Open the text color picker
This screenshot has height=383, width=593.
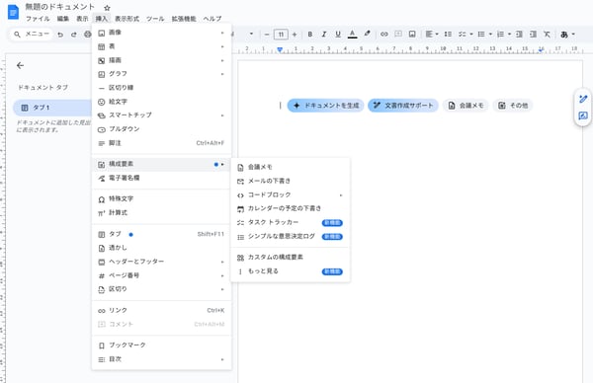(352, 35)
